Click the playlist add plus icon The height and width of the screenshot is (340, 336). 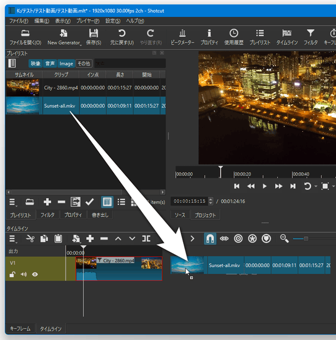click(47, 202)
